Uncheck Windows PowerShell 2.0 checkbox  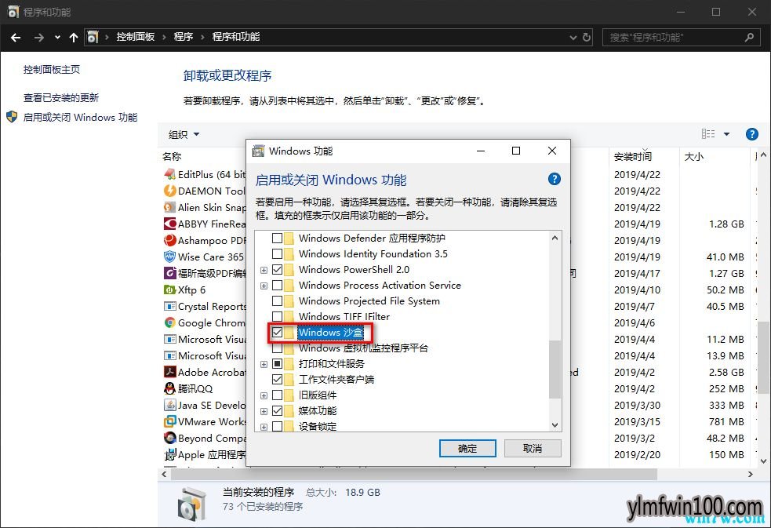pyautogui.click(x=278, y=269)
